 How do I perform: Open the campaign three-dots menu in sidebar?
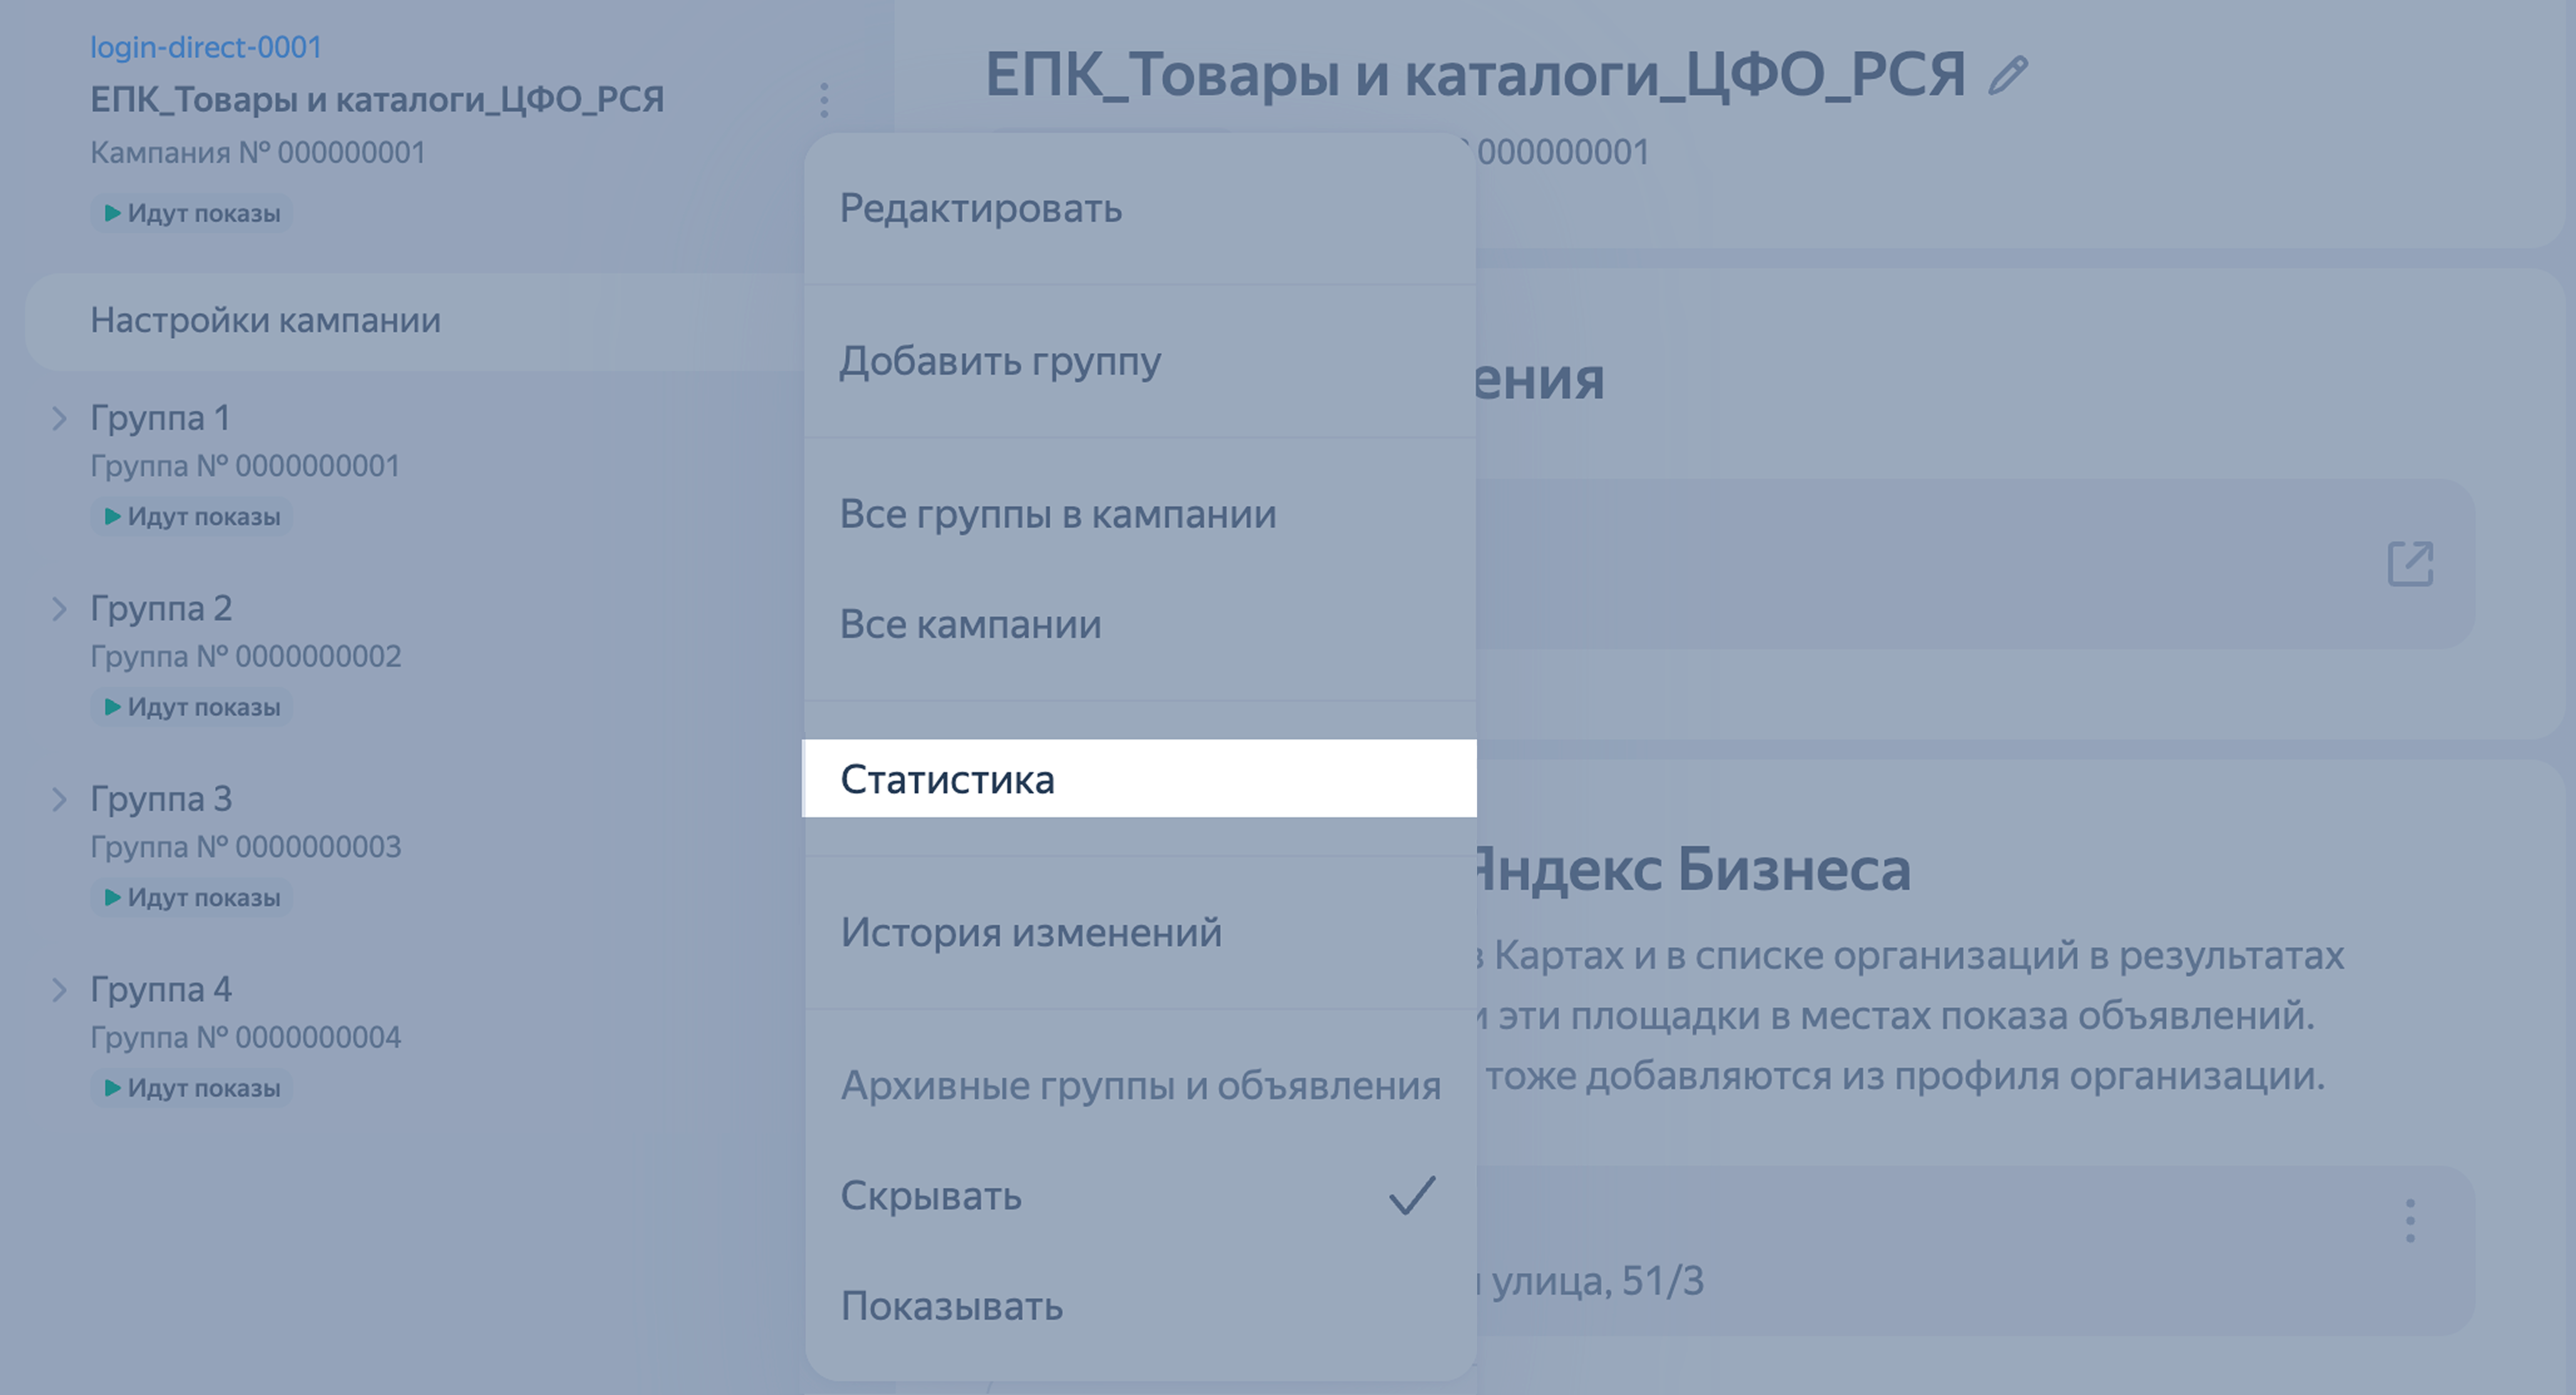[x=824, y=100]
